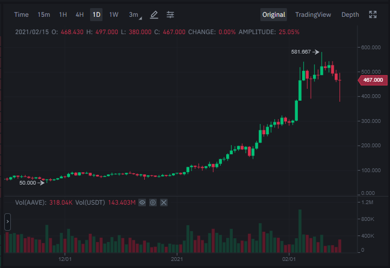The height and width of the screenshot is (268, 390).
Task: Remove the volume indicator
Action: click(x=164, y=202)
